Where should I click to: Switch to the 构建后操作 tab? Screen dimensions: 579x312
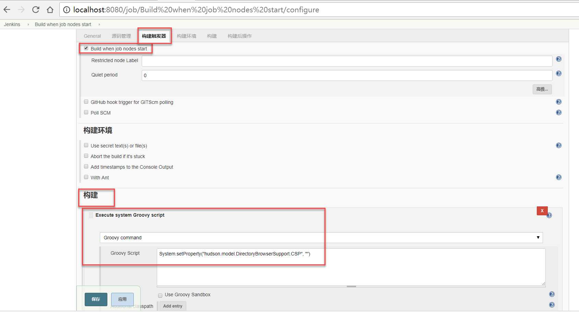pos(240,36)
